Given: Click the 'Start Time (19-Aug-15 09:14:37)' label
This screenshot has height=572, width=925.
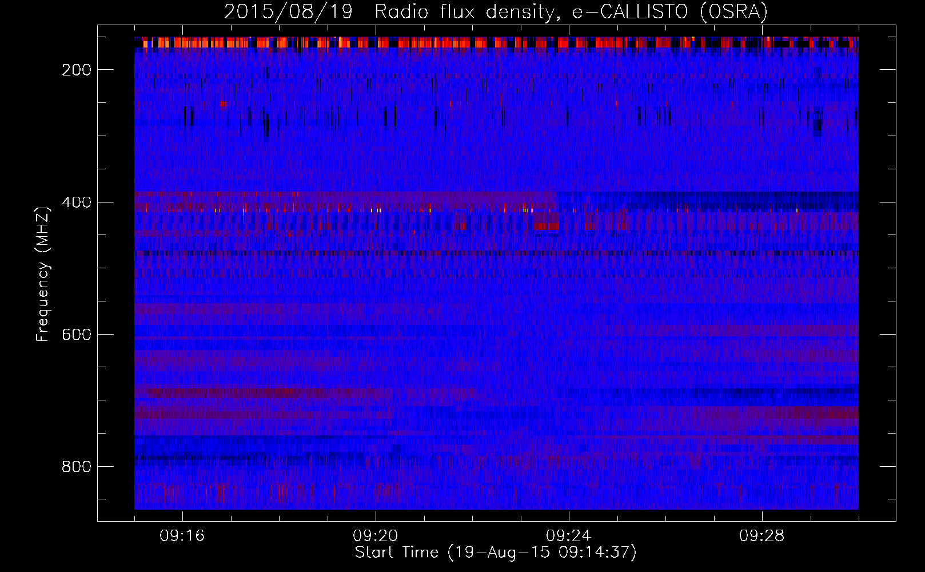Looking at the screenshot, I should coord(496,553).
